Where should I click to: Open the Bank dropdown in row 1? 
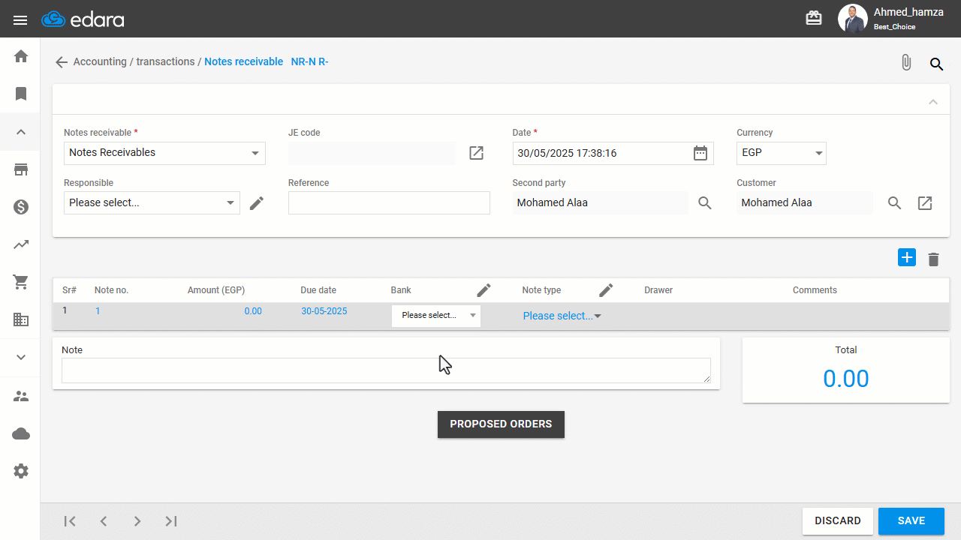click(436, 316)
